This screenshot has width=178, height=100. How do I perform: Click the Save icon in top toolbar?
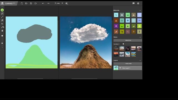click(31, 3)
